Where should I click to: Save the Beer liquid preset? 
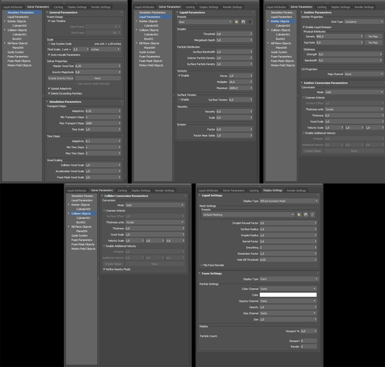point(243,22)
